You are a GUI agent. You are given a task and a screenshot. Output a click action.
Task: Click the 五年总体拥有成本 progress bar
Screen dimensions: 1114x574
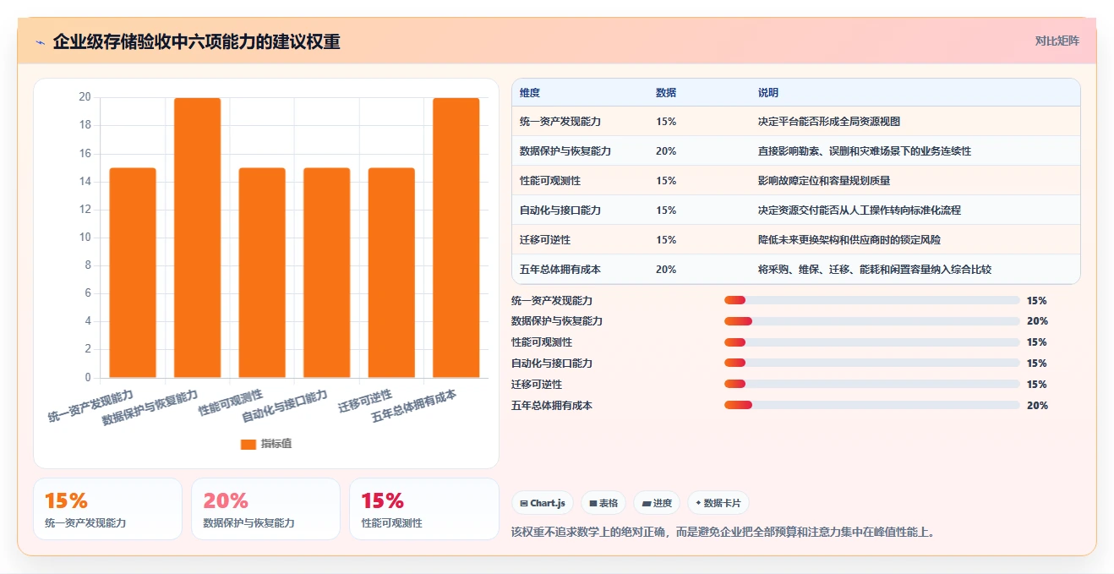871,406
